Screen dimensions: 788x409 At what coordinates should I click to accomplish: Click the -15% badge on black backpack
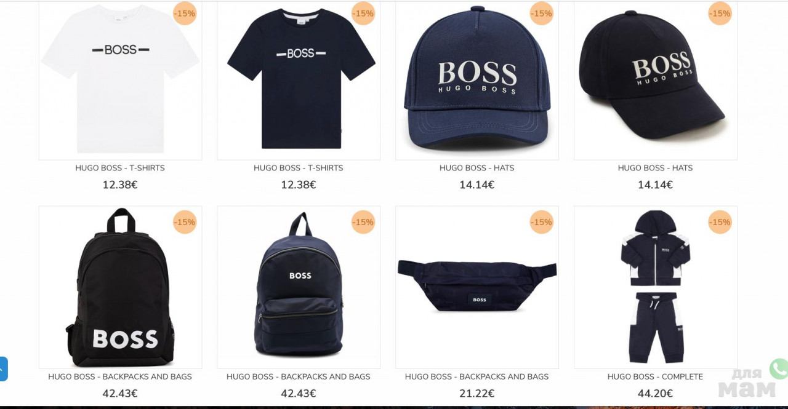click(185, 222)
